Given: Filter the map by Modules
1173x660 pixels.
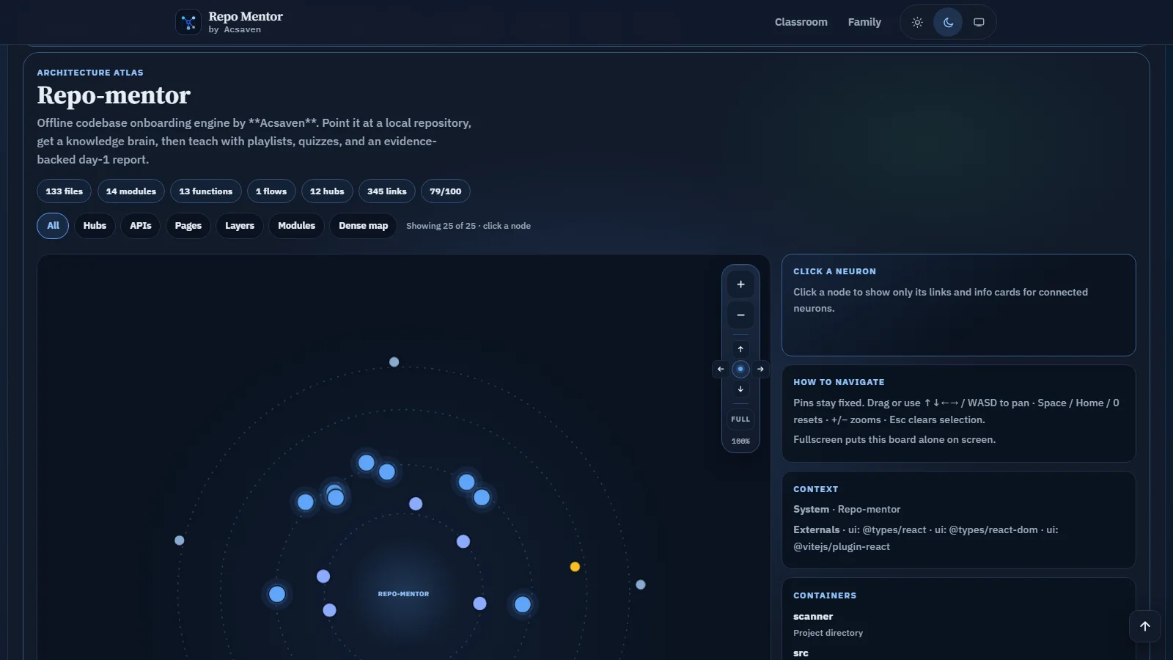Looking at the screenshot, I should click(x=297, y=226).
